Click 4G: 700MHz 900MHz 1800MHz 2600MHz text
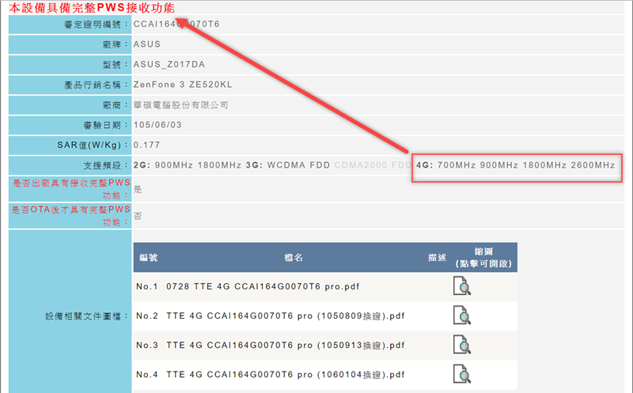The width and height of the screenshot is (633, 393). [x=516, y=165]
